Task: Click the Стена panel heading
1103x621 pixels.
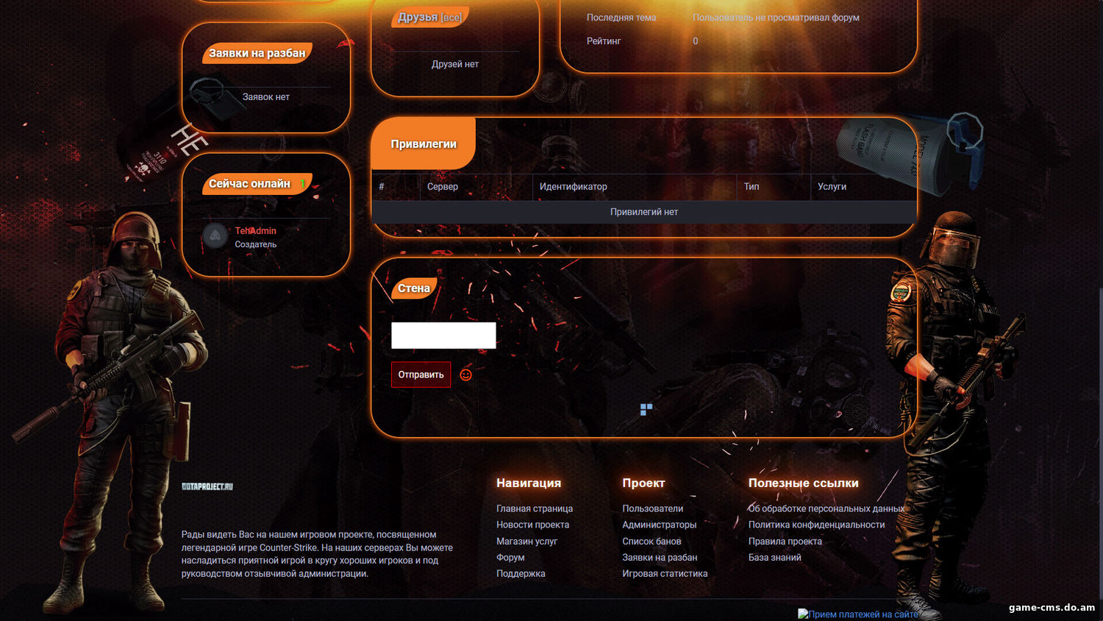Action: 414,288
